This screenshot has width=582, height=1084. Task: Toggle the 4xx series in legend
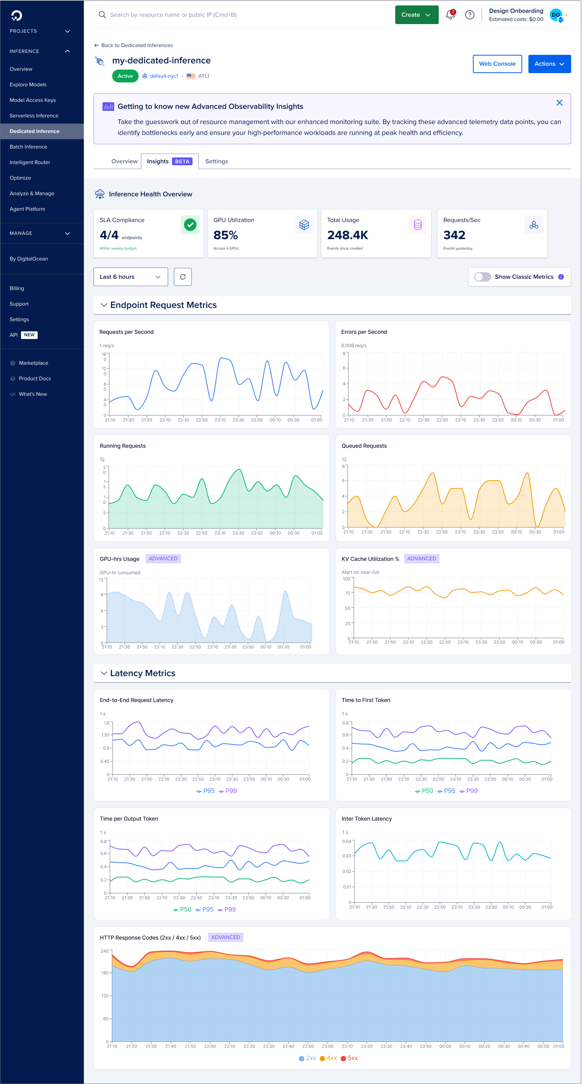328,1058
